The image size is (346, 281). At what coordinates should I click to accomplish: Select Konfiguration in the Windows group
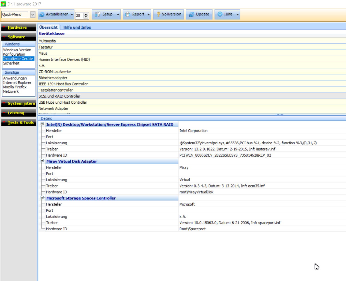point(14,54)
